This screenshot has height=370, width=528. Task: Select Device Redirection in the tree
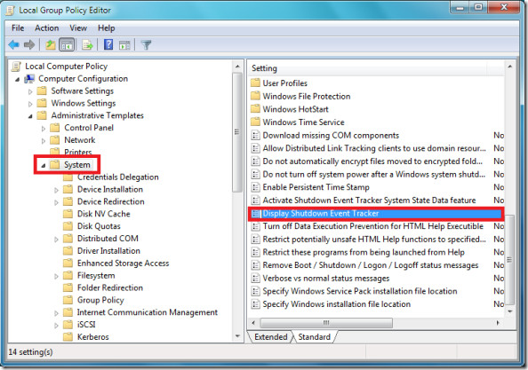(x=111, y=201)
